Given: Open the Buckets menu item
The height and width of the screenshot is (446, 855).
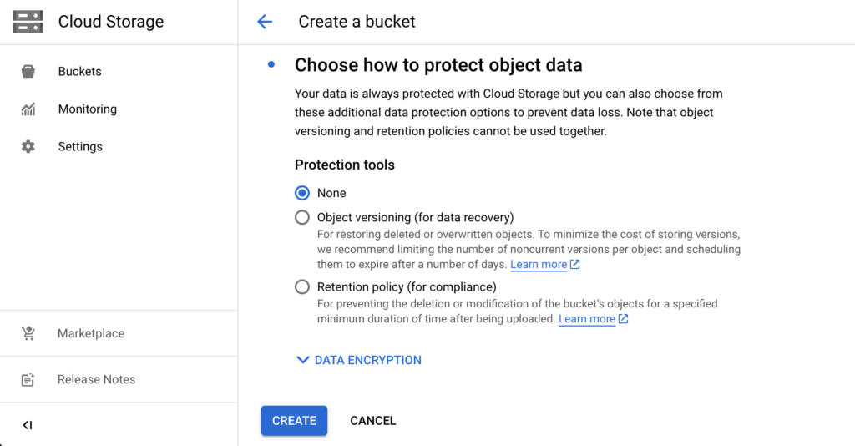Looking at the screenshot, I should (79, 72).
